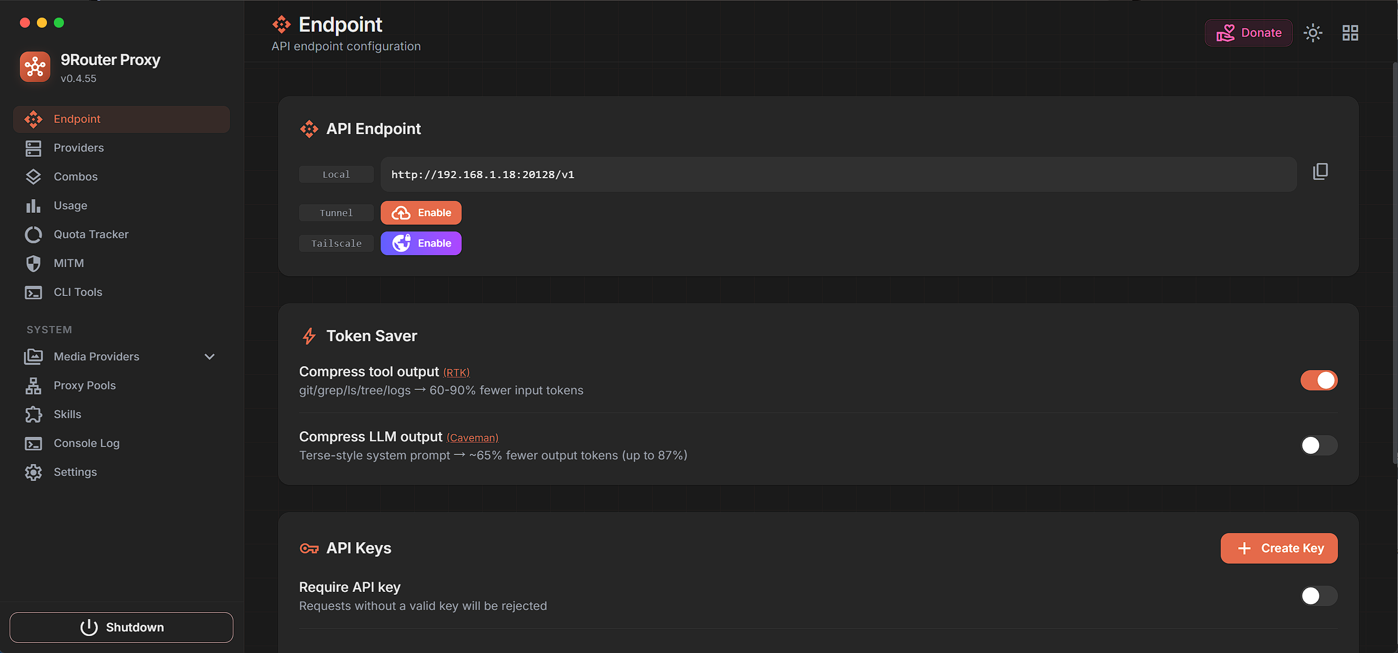Enable the Tunnel endpoint
This screenshot has width=1398, height=653.
421,213
